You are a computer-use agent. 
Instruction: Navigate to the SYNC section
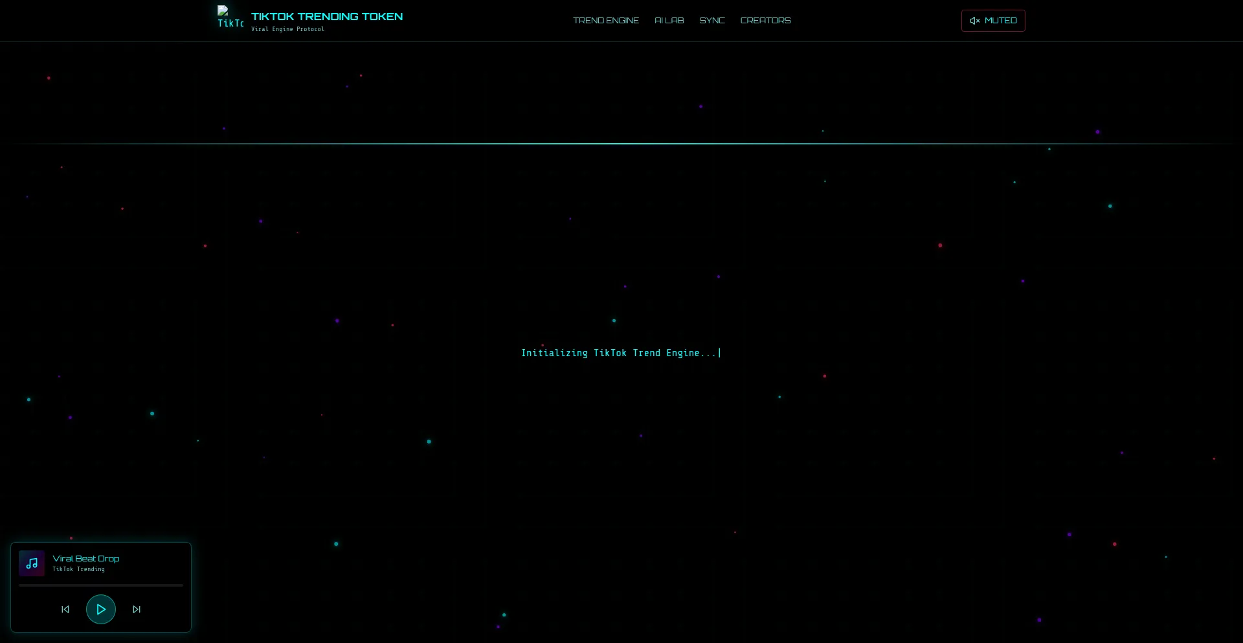(x=711, y=21)
